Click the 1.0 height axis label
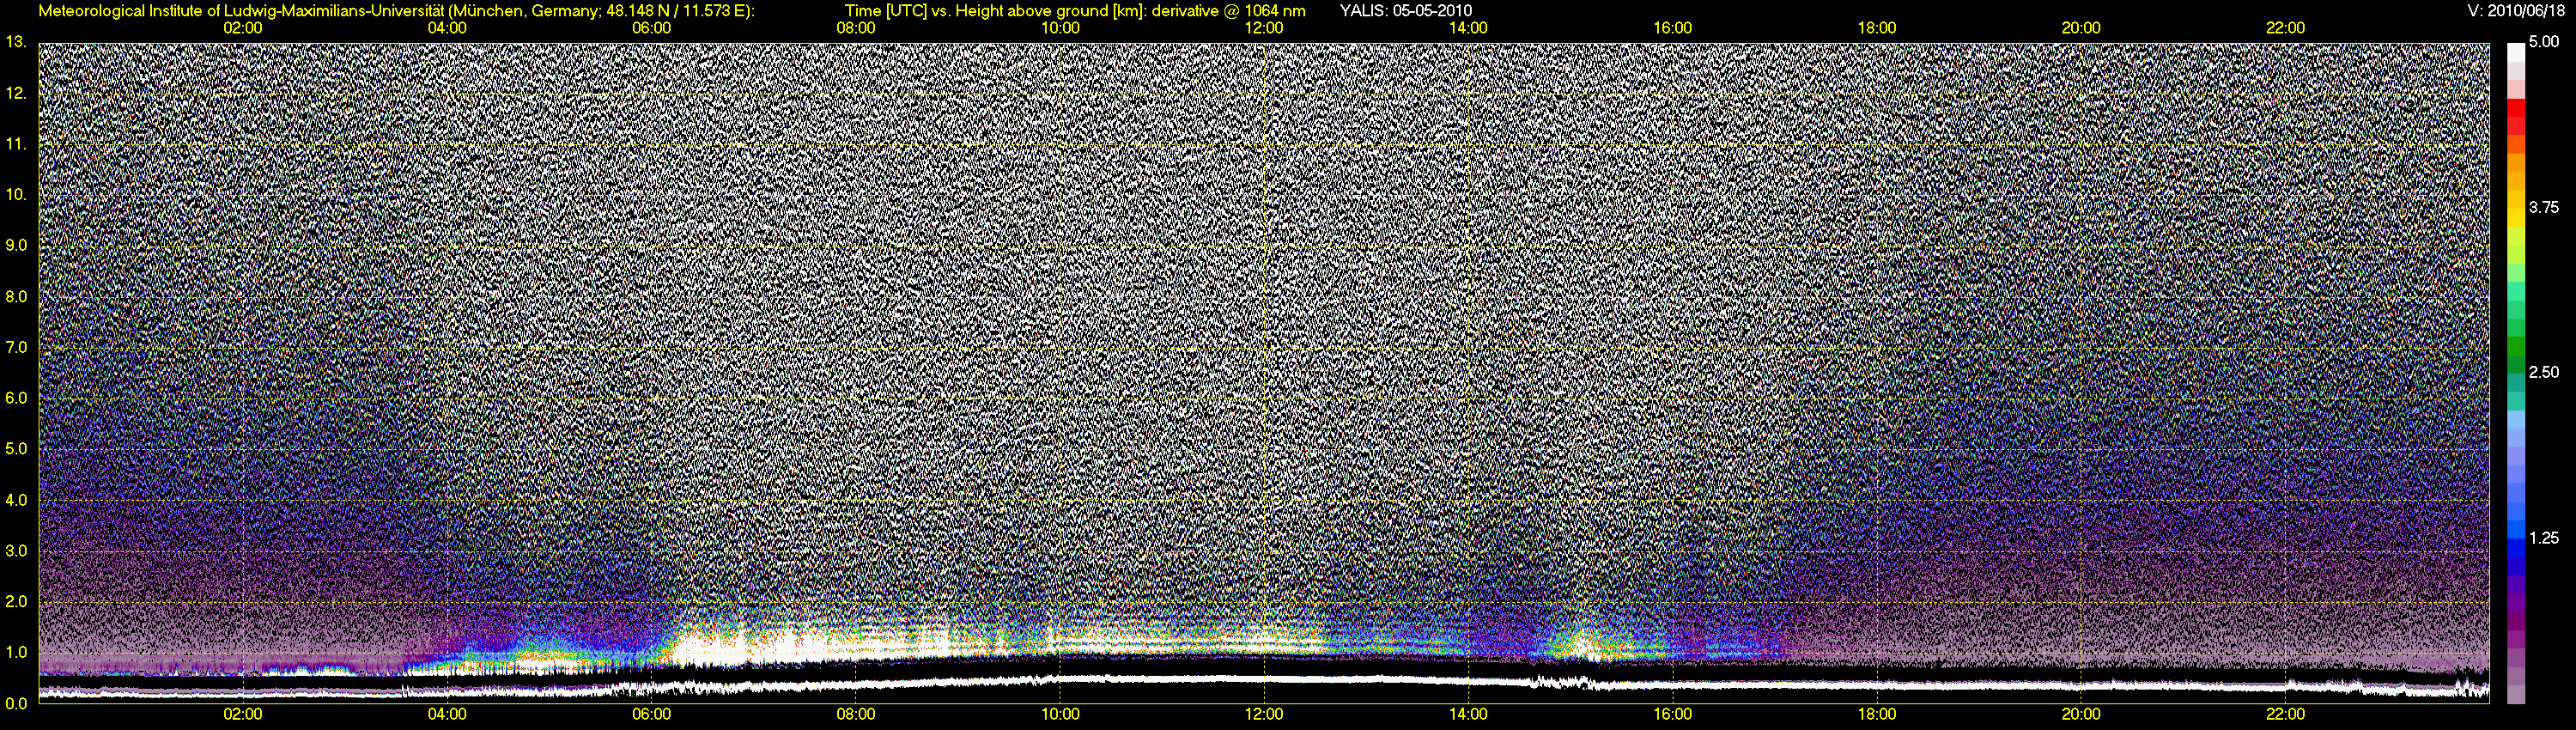The height and width of the screenshot is (730, 2576). pyautogui.click(x=16, y=653)
